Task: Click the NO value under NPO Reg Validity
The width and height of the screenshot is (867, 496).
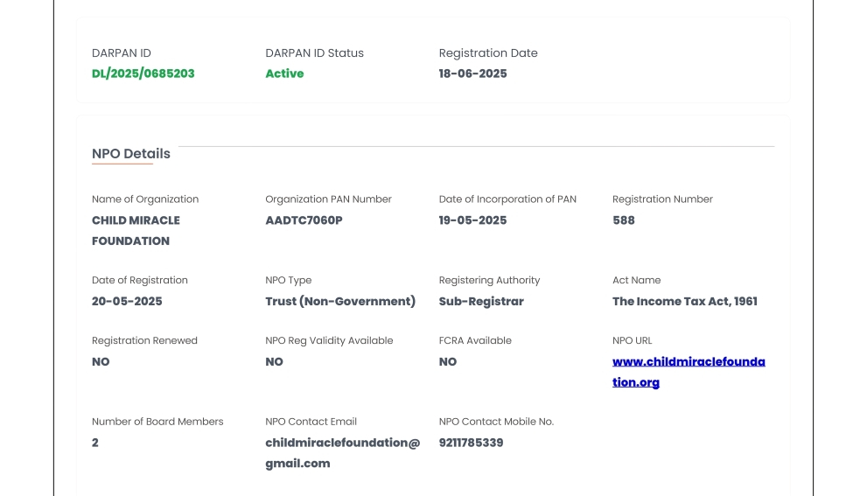Action: pos(274,361)
